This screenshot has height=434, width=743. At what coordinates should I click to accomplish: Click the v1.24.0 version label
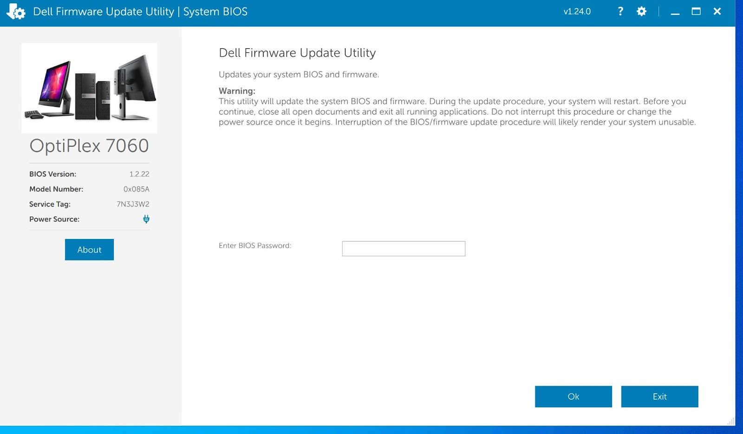click(x=577, y=12)
